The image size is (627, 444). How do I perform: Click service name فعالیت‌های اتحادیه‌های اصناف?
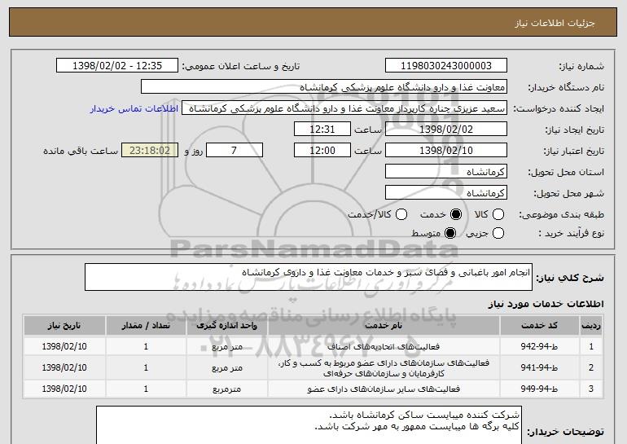(384, 347)
